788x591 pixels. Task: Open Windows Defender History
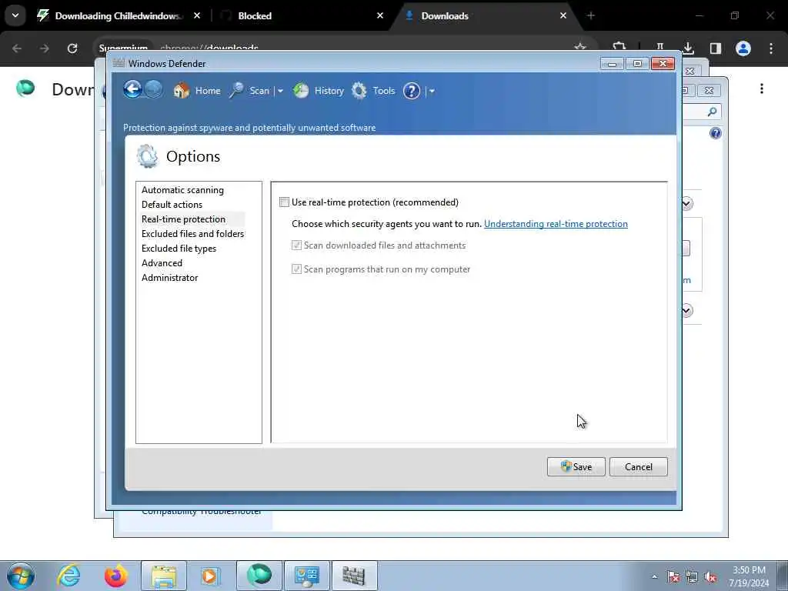point(319,91)
